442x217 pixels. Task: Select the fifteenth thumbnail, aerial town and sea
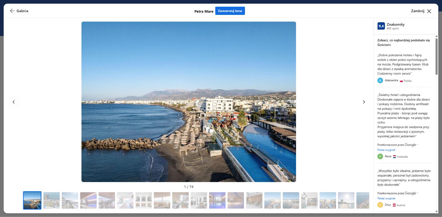(x=291, y=200)
